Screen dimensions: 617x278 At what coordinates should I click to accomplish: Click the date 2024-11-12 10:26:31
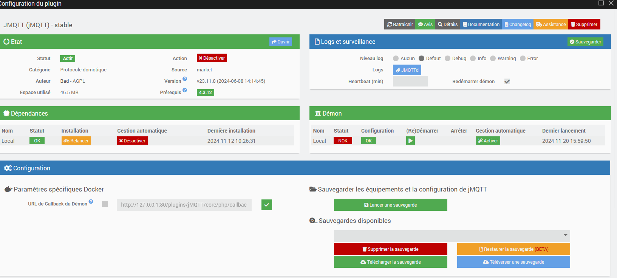232,141
